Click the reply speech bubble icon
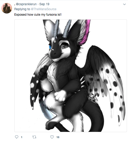128x141 pixels. pos(17,137)
